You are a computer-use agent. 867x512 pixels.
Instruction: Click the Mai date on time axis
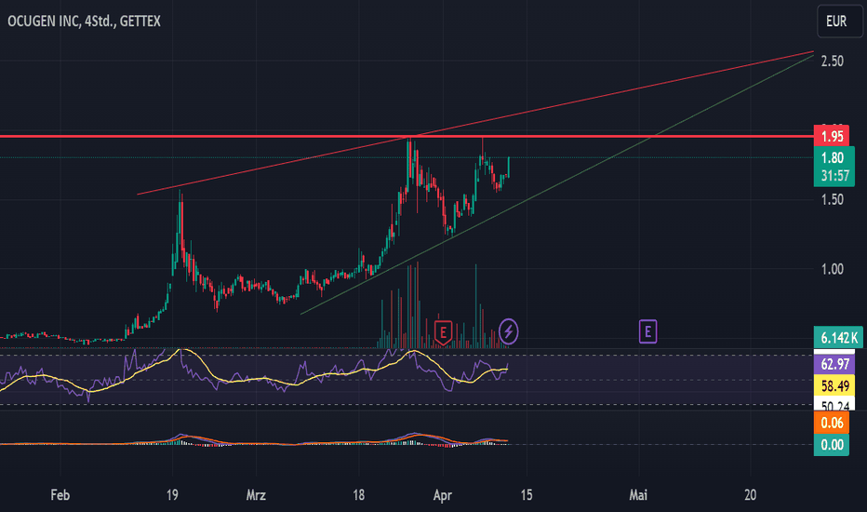[638, 495]
